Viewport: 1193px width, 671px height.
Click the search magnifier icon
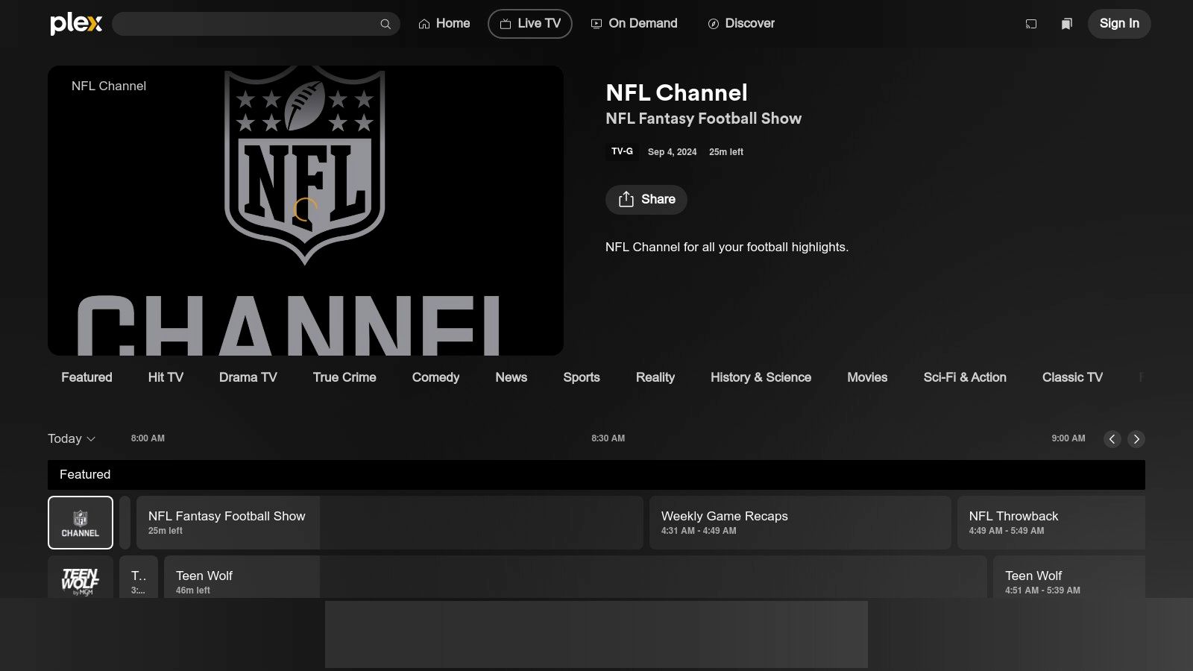click(385, 23)
